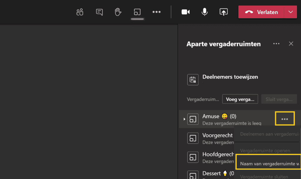Click the Voorgerecht room icon
Screen dimensions: 301x179
click(x=193, y=138)
